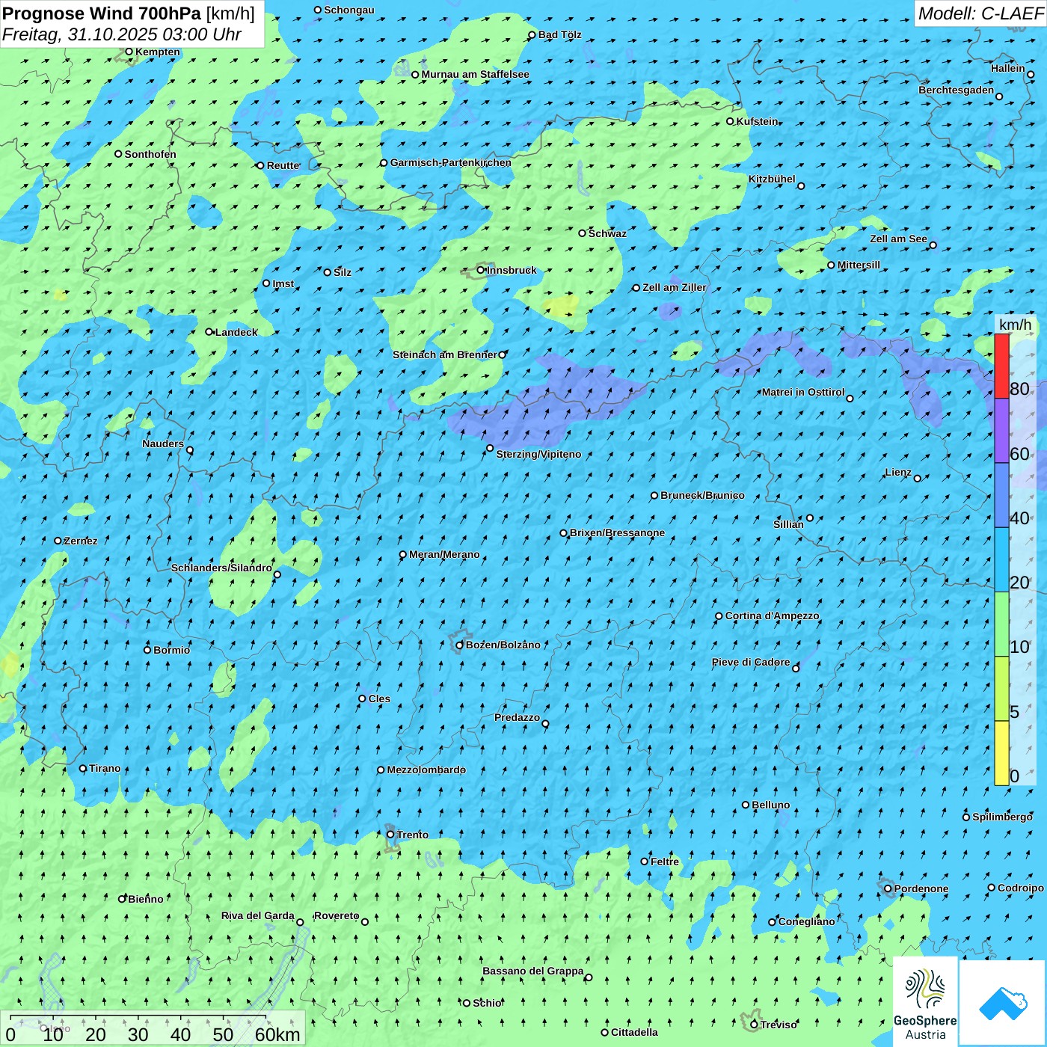Click the 60km scale bar label

coord(277,1034)
